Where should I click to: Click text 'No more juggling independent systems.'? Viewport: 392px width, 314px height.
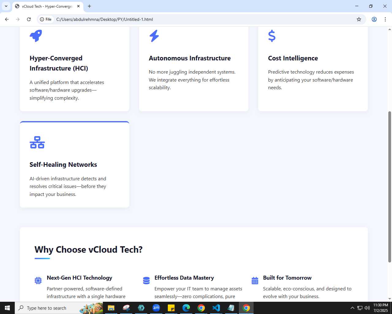192,72
